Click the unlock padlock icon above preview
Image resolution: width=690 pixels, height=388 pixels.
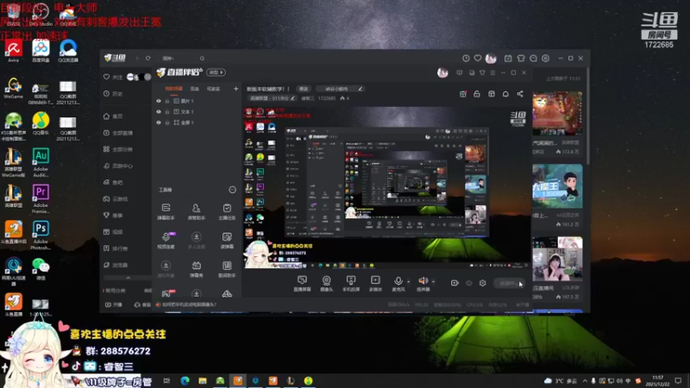(477, 94)
